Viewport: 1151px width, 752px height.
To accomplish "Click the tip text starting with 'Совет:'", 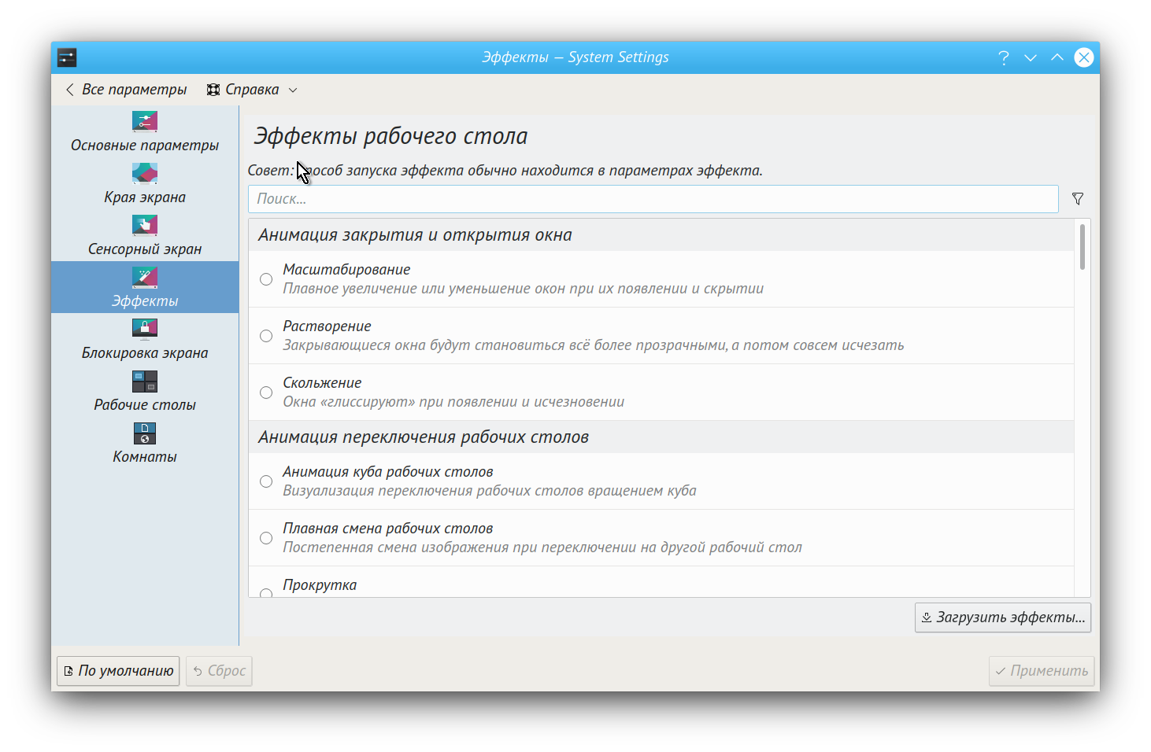I will 505,171.
